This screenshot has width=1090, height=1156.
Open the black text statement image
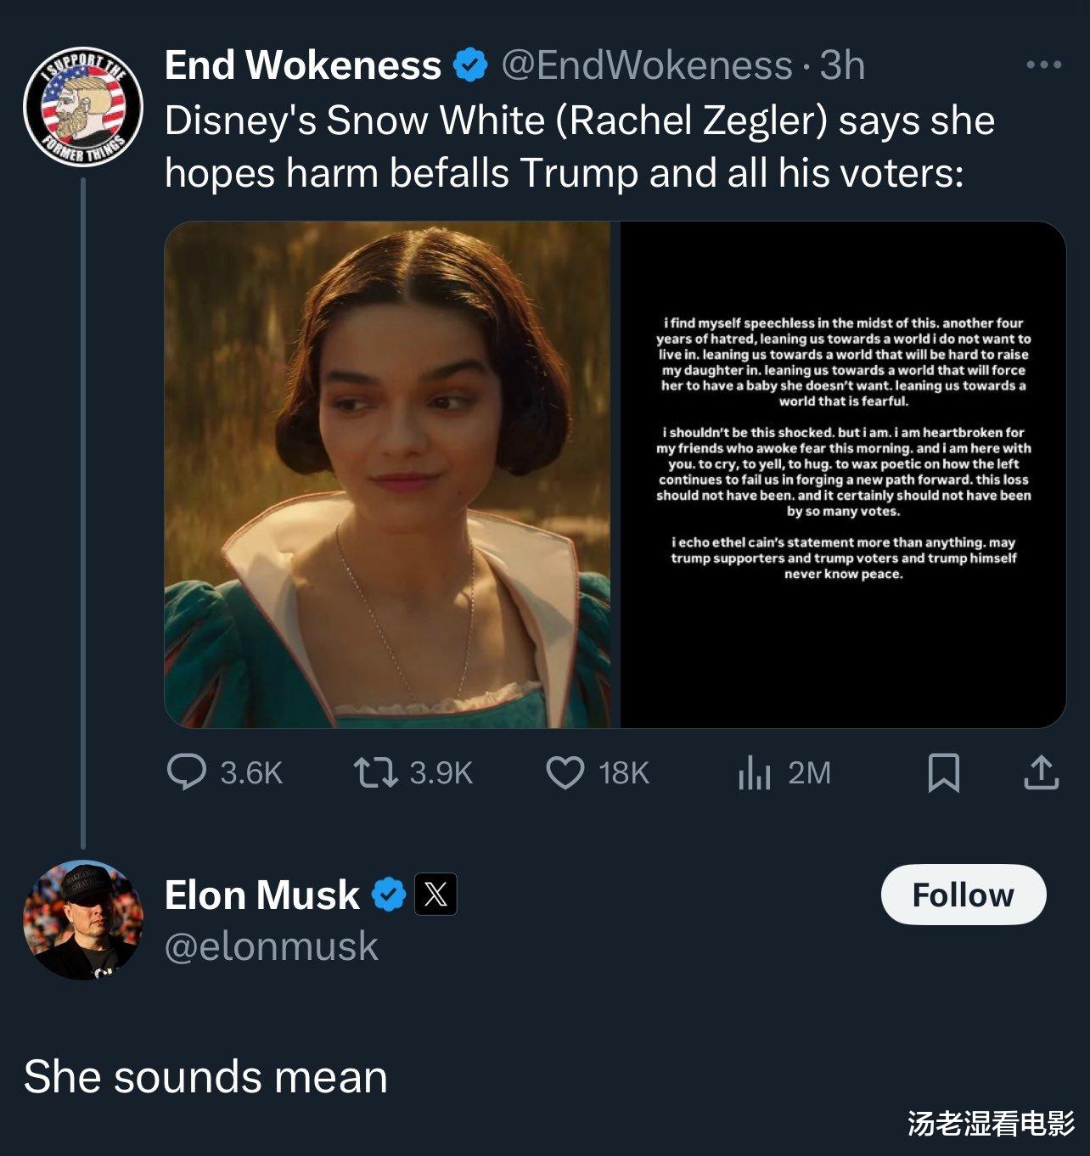click(x=843, y=474)
